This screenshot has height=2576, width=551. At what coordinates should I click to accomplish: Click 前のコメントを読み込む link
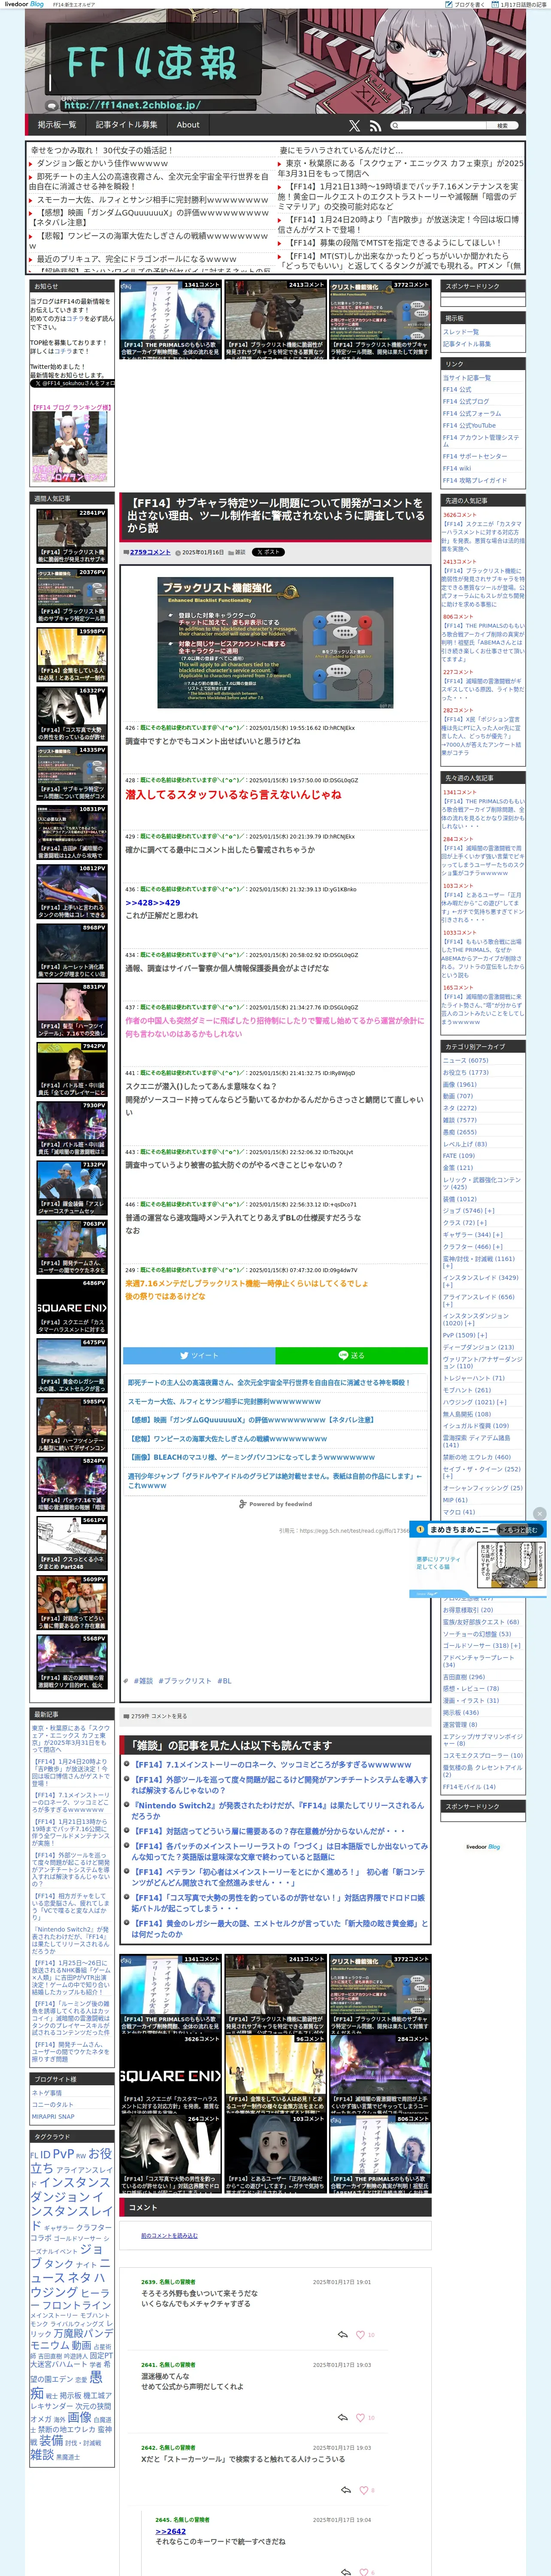coord(169,2235)
